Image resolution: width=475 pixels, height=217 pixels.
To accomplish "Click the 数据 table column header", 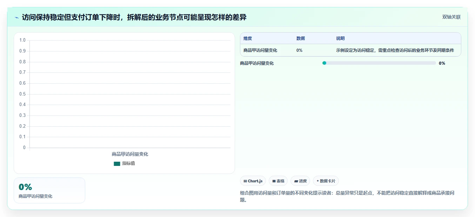I will coord(301,38).
